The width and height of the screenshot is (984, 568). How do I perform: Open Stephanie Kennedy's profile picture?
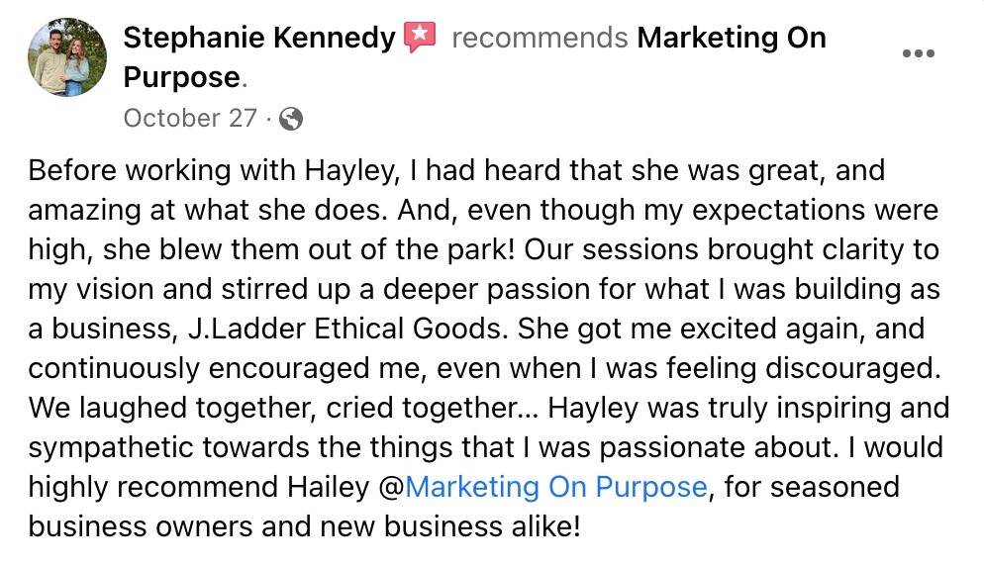click(67, 57)
